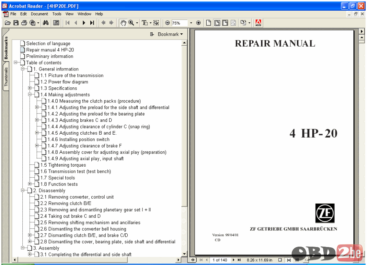Expand 1.4.3 Adjusting brakes C and D

click(x=37, y=120)
